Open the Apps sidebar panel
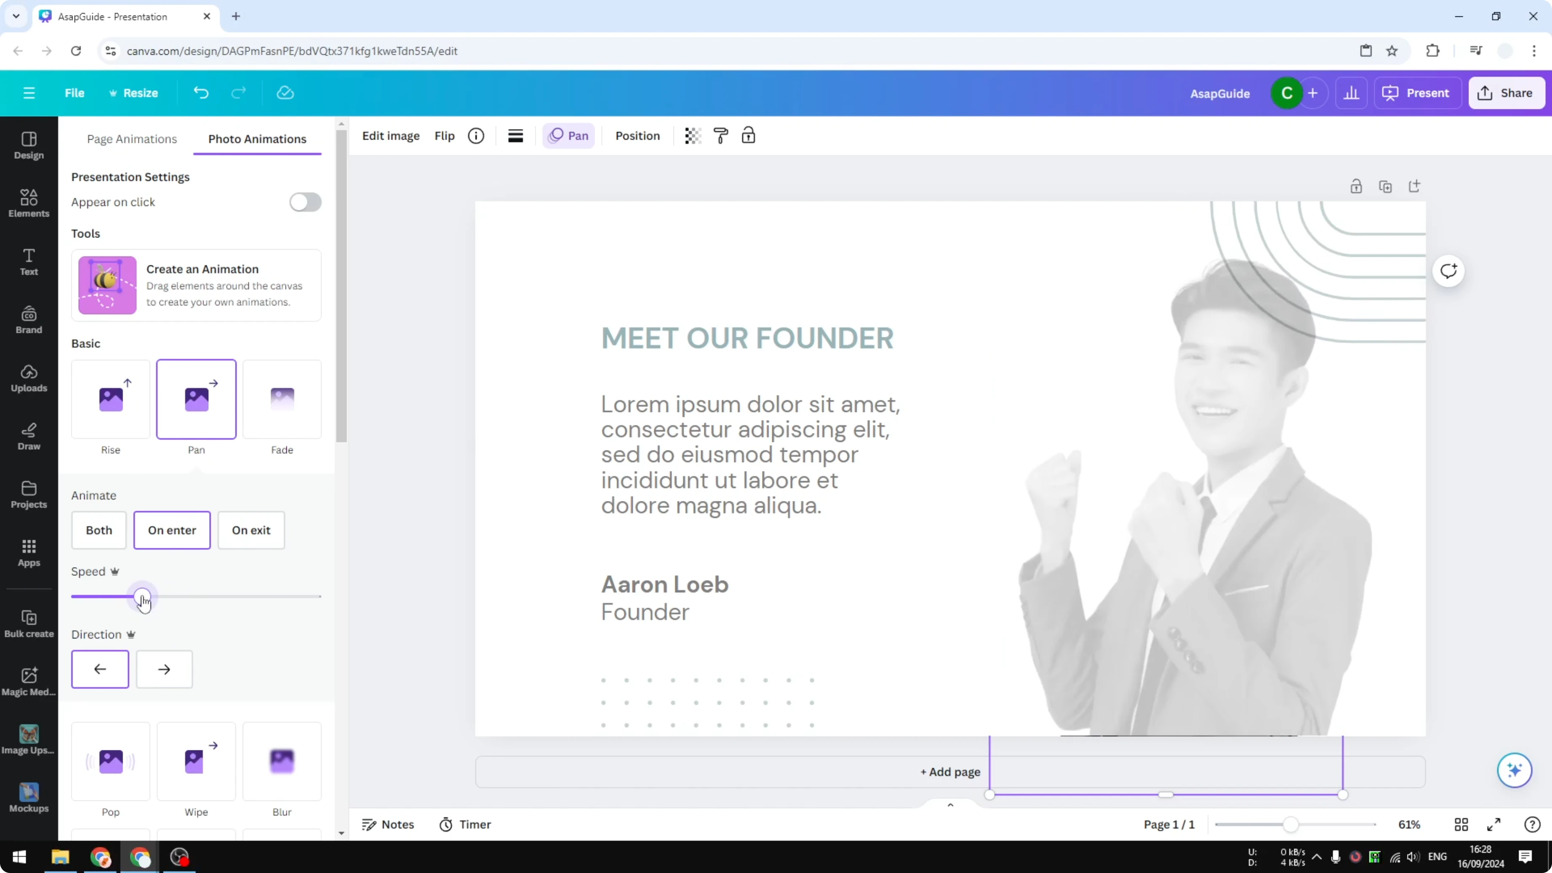Image resolution: width=1552 pixels, height=873 pixels. click(29, 553)
